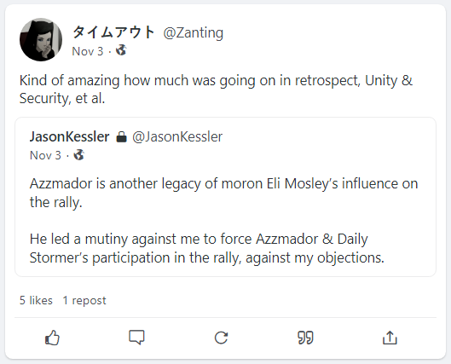Image resolution: width=451 pixels, height=364 pixels.
Task: Repost using the circular arrow icon
Action: coord(221,338)
